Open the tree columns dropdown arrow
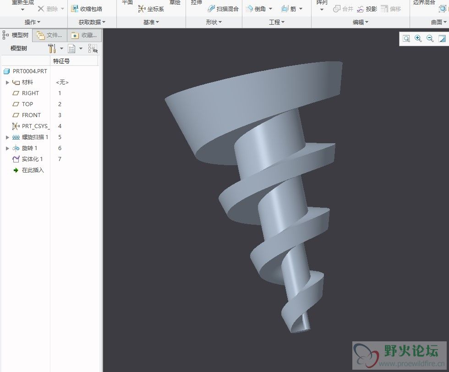Screen dimensions: 449x372 [81, 49]
